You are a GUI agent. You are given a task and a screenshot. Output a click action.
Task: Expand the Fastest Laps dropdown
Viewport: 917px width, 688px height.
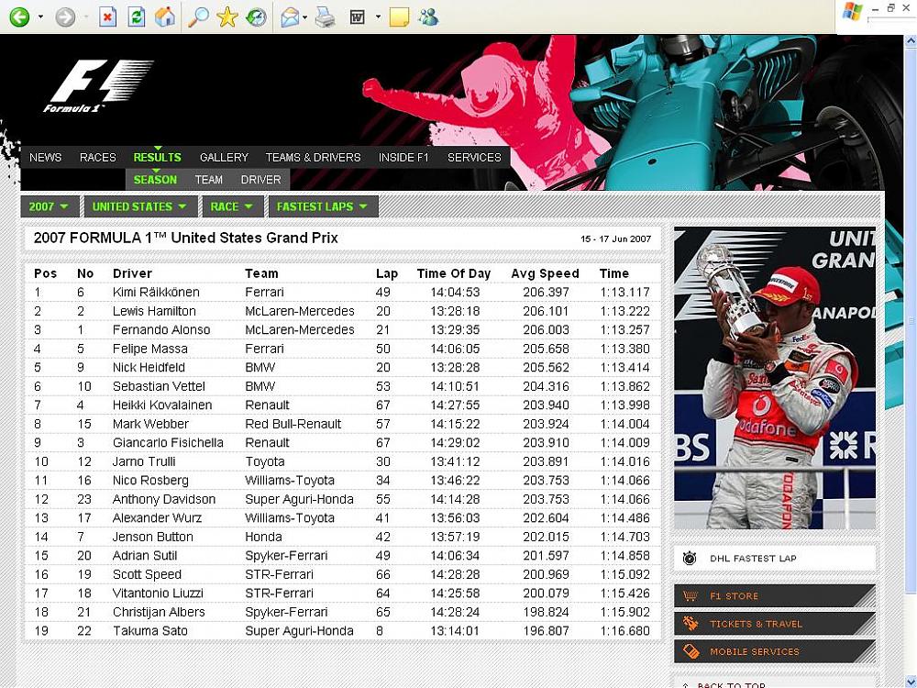pyautogui.click(x=322, y=206)
